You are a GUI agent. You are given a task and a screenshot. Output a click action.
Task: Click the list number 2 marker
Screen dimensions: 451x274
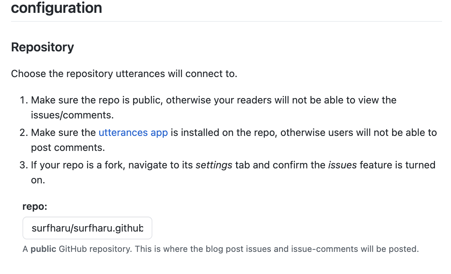[x=24, y=133]
